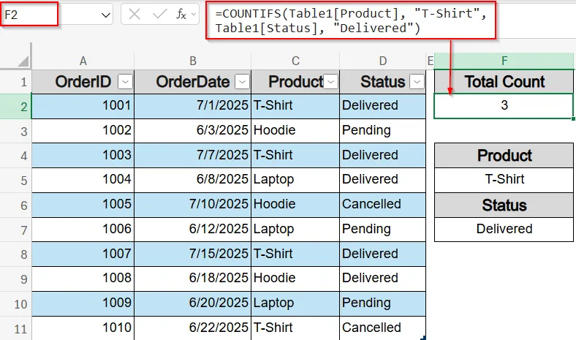The width and height of the screenshot is (576, 340).
Task: Select Hoodie product cell in row 3
Action: point(295,131)
